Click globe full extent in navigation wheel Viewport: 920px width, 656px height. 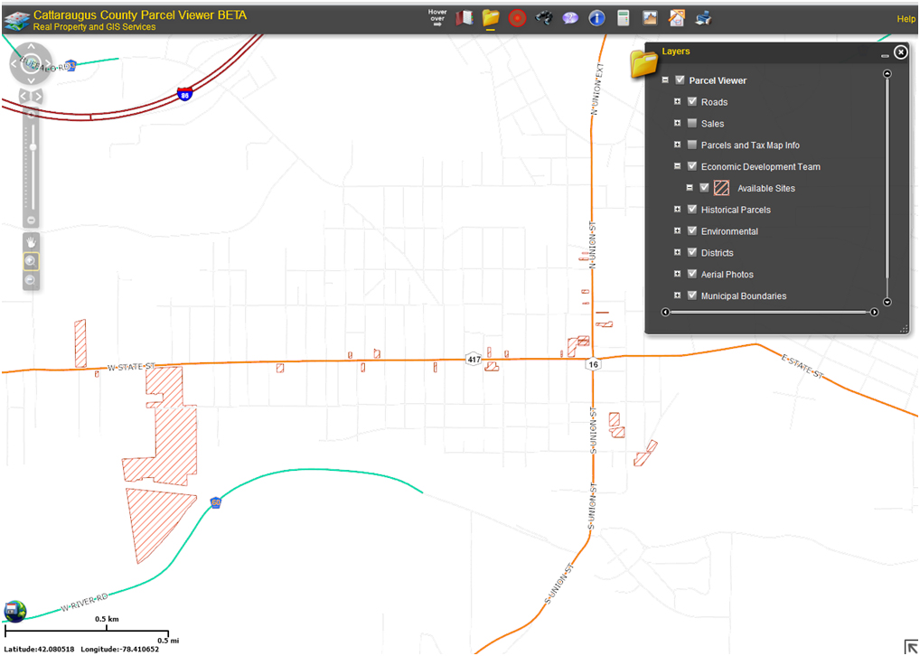pos(31,64)
